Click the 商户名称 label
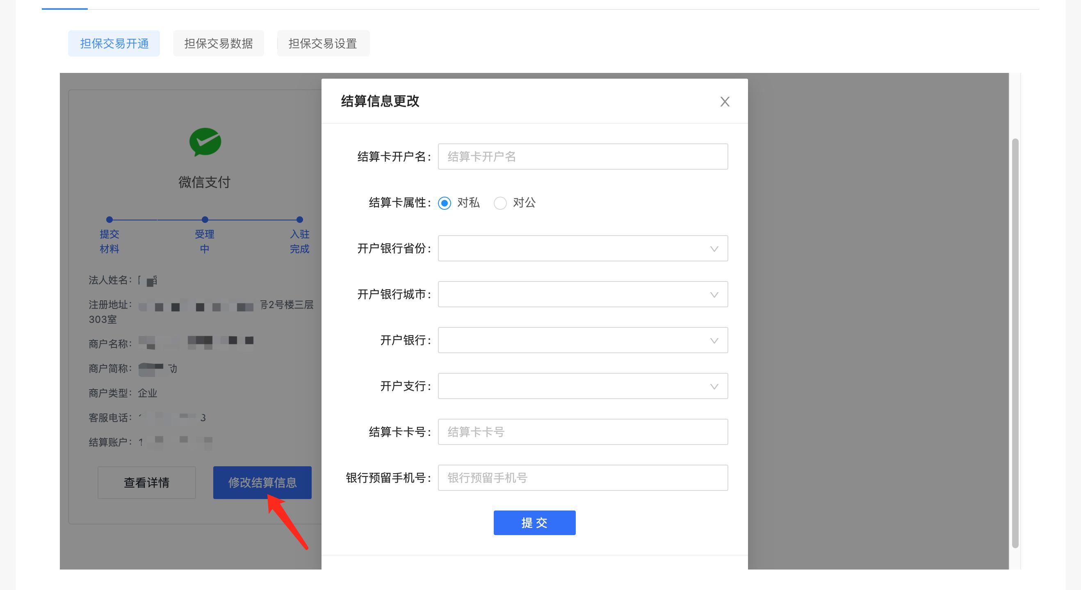The height and width of the screenshot is (590, 1081). [x=110, y=344]
